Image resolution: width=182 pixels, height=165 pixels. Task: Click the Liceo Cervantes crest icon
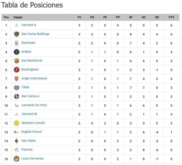(x=17, y=159)
